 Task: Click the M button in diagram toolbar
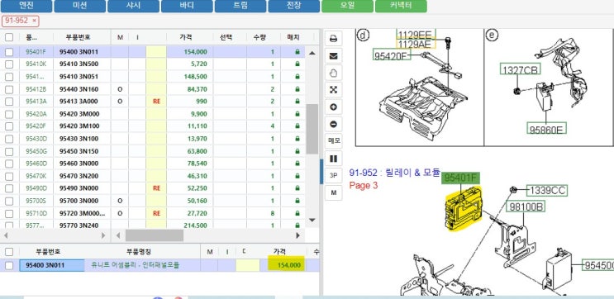pyautogui.click(x=333, y=192)
